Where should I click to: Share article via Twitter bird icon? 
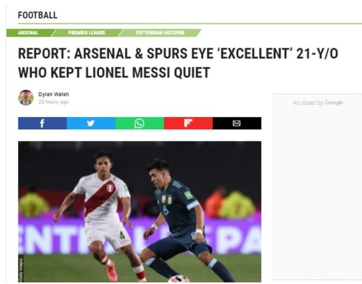(x=91, y=123)
